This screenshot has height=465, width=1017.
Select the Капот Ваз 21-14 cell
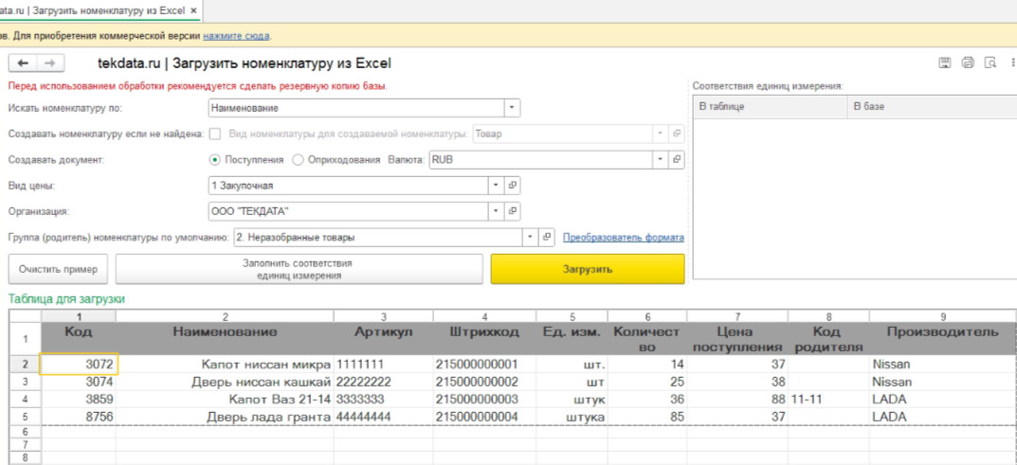click(x=225, y=400)
